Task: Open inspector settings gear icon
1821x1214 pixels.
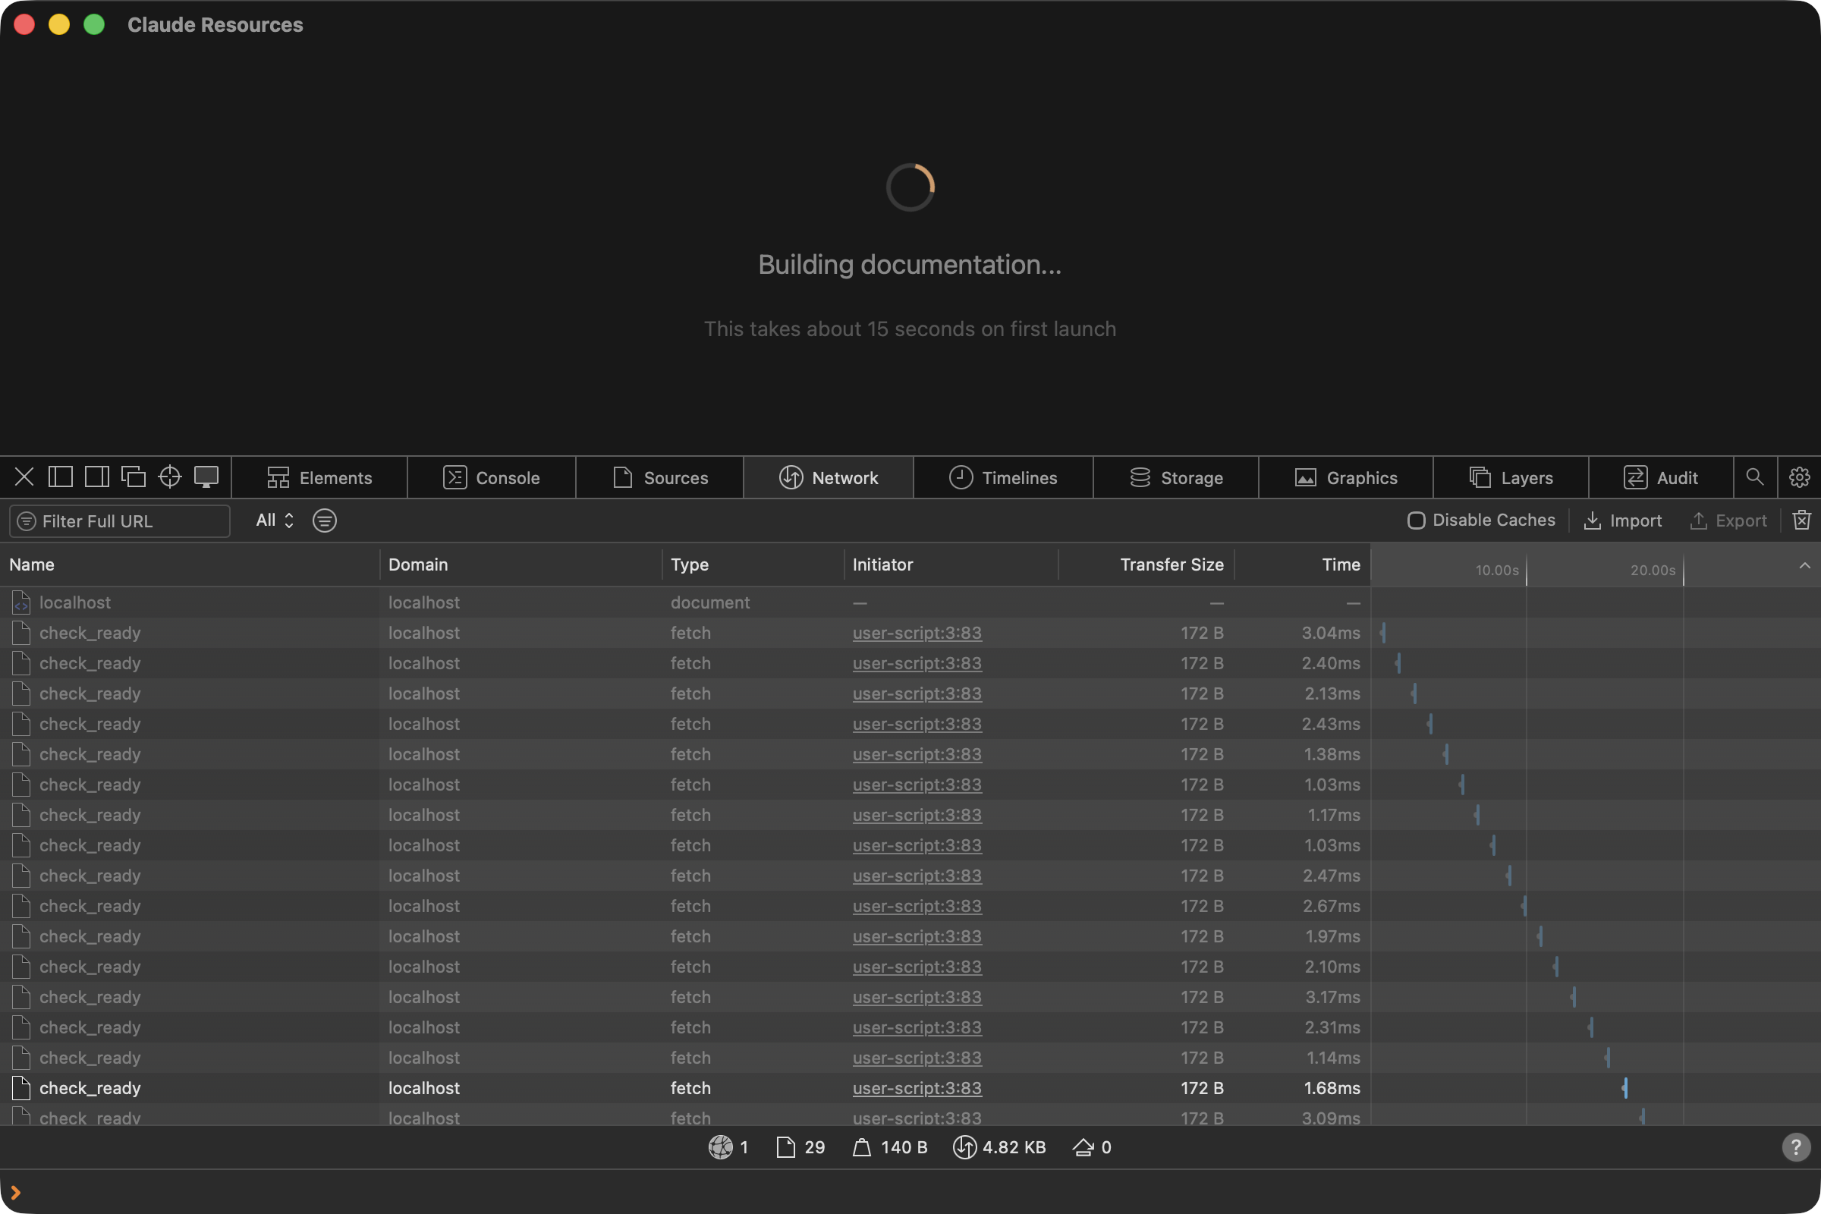Action: pyautogui.click(x=1798, y=477)
